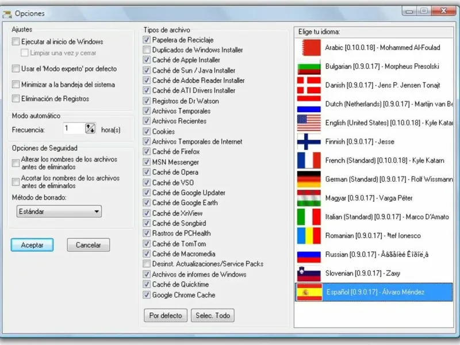This screenshot has height=345, width=460.
Task: Click the Frecuencia hour stepper arrows
Action: pos(90,128)
